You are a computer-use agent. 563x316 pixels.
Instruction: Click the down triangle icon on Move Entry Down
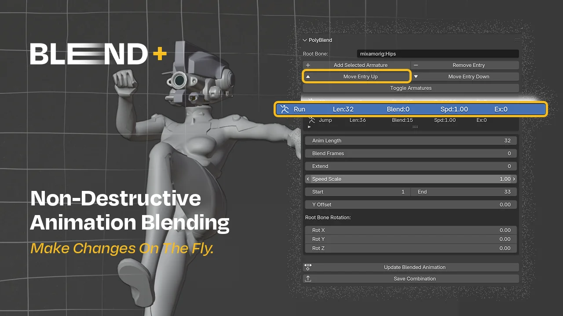(x=416, y=76)
